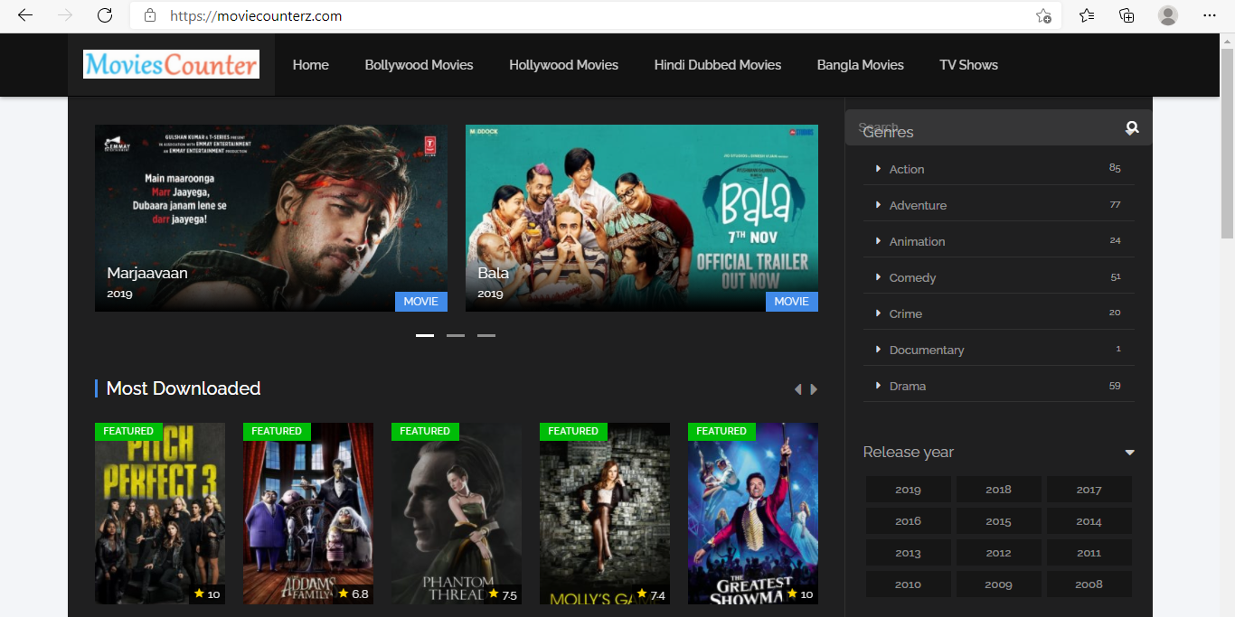Filter movies by release year 2014

pyautogui.click(x=1089, y=521)
